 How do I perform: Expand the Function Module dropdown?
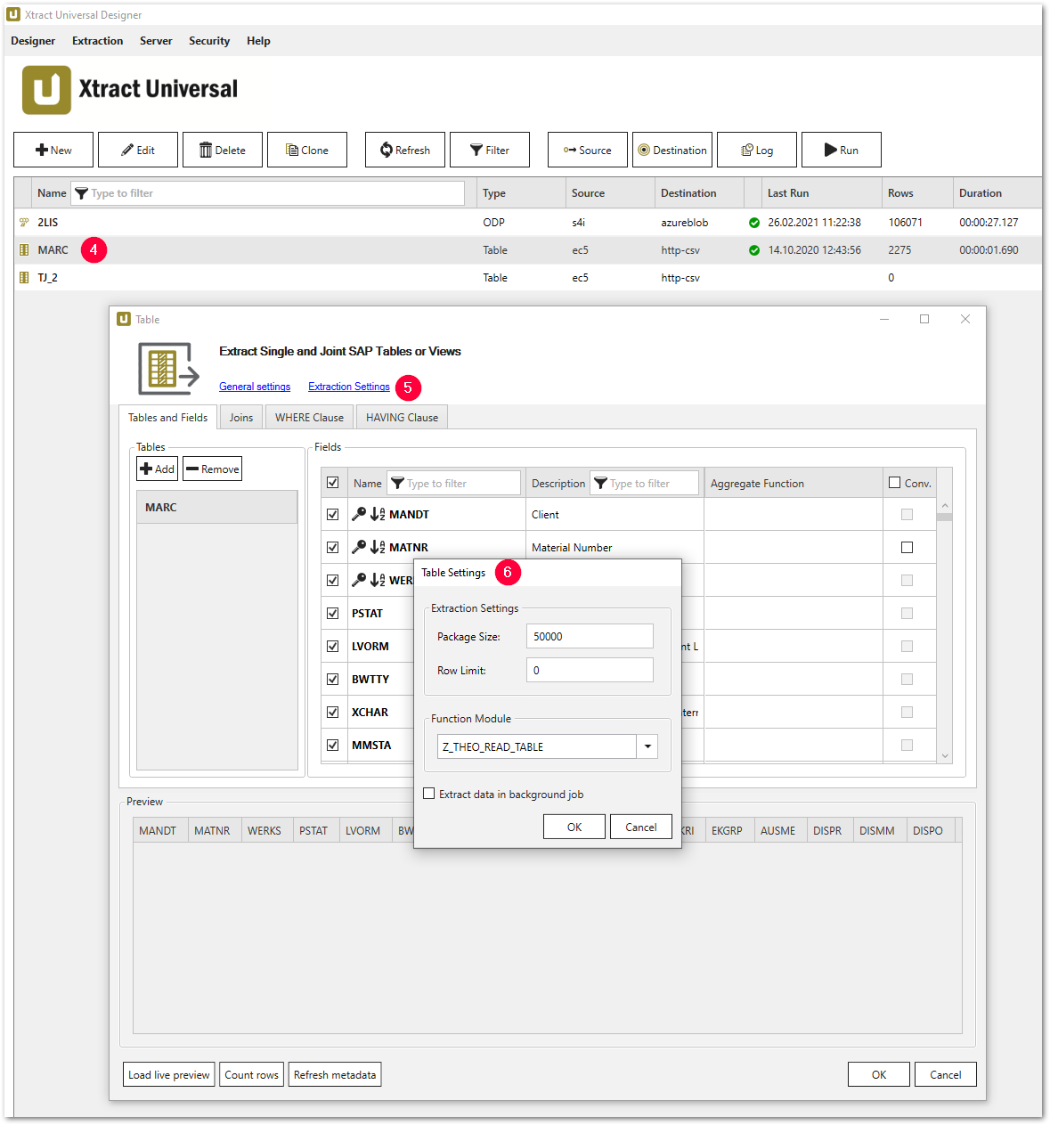647,746
